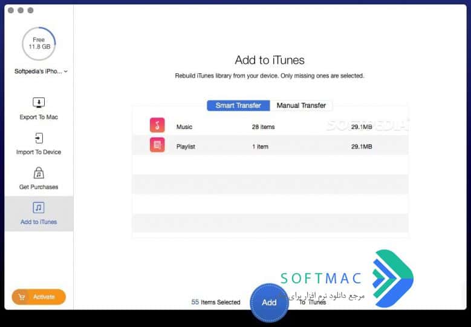
Task: Open the Export To Mac icon
Action: pyautogui.click(x=39, y=102)
